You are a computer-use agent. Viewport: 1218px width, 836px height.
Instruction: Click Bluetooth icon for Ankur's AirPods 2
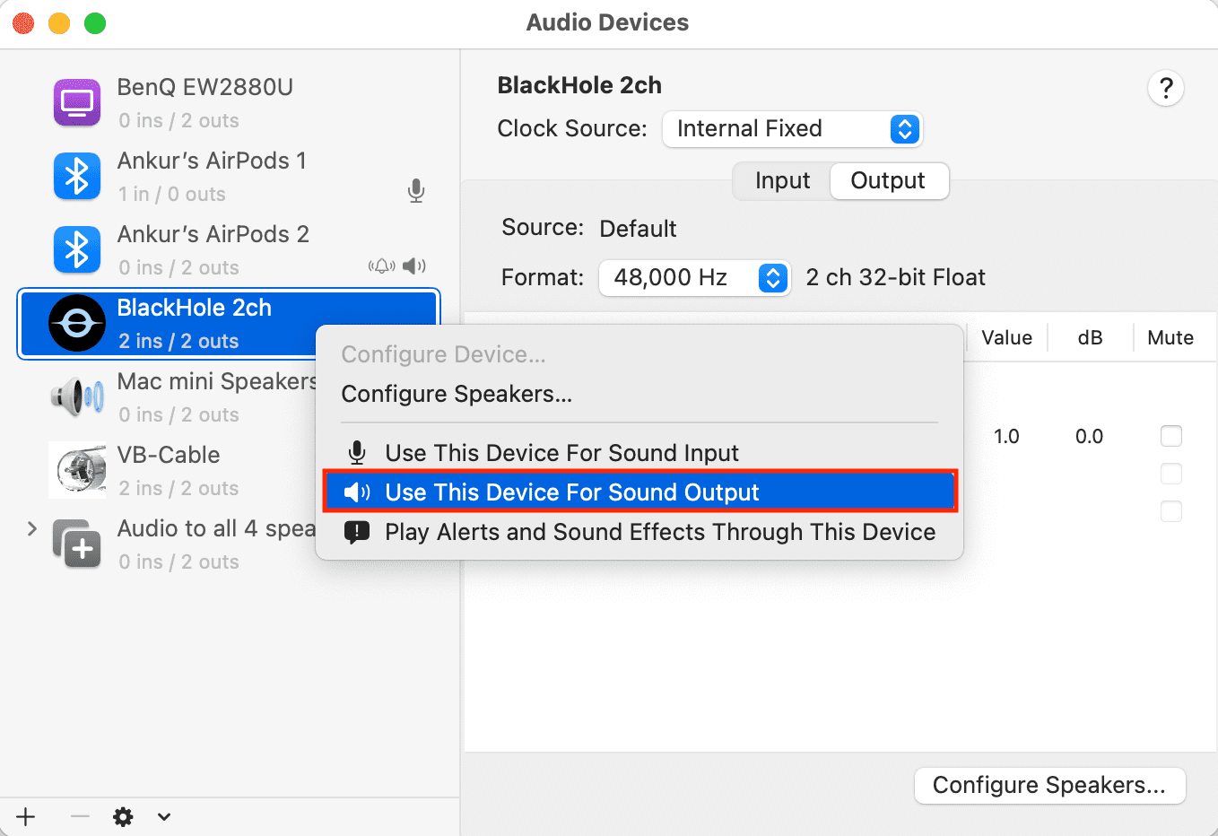click(77, 250)
